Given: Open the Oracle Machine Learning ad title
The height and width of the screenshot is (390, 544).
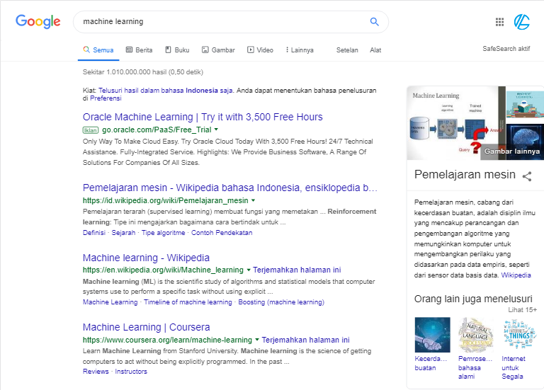Looking at the screenshot, I should 203,117.
